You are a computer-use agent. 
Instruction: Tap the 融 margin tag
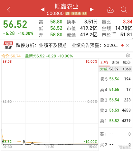click(68, 13)
